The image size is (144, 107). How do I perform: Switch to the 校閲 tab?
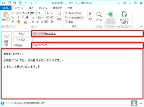click(x=70, y=8)
